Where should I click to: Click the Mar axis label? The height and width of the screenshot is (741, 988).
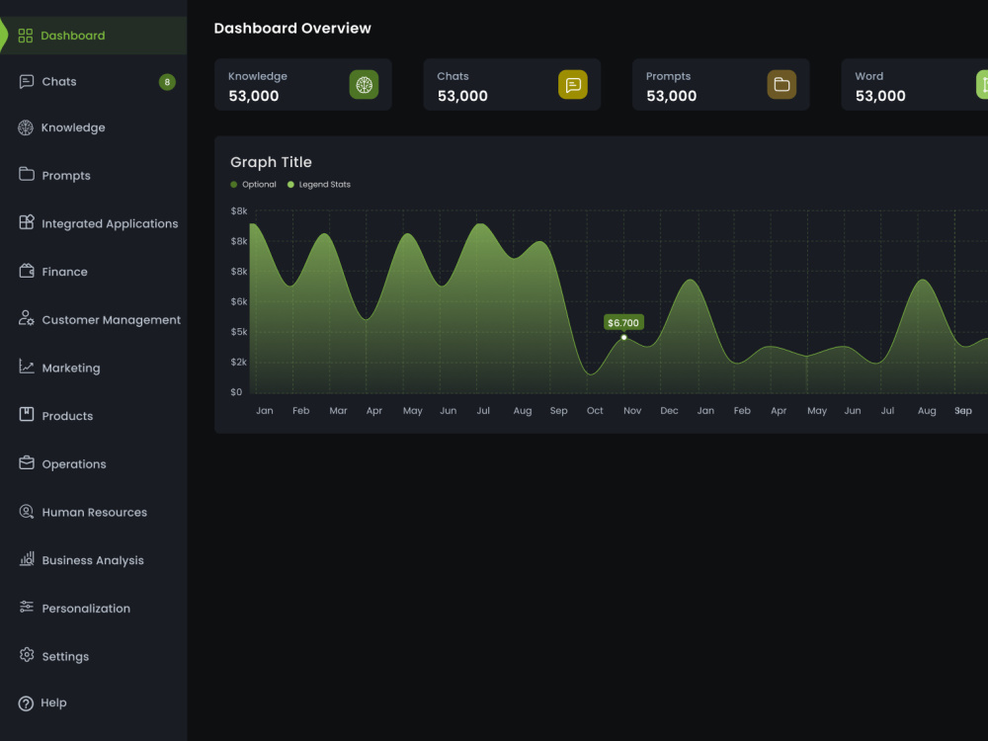click(338, 411)
